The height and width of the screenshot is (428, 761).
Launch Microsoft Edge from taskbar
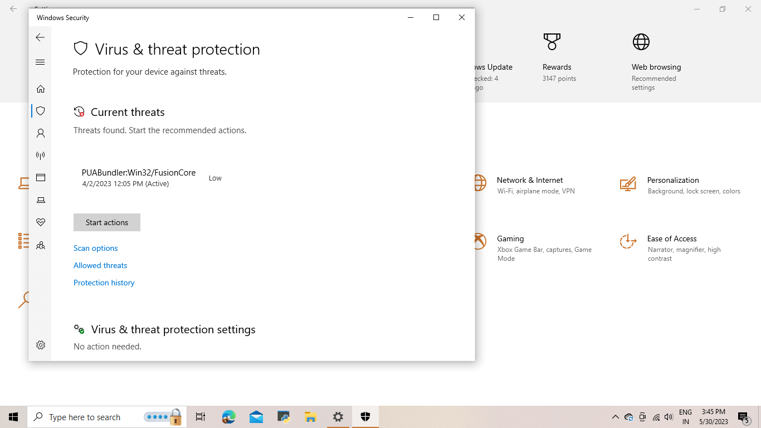(x=228, y=417)
